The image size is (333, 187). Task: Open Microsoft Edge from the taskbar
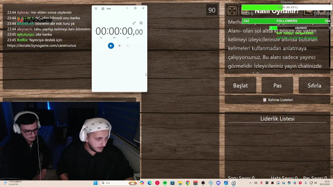(150, 183)
